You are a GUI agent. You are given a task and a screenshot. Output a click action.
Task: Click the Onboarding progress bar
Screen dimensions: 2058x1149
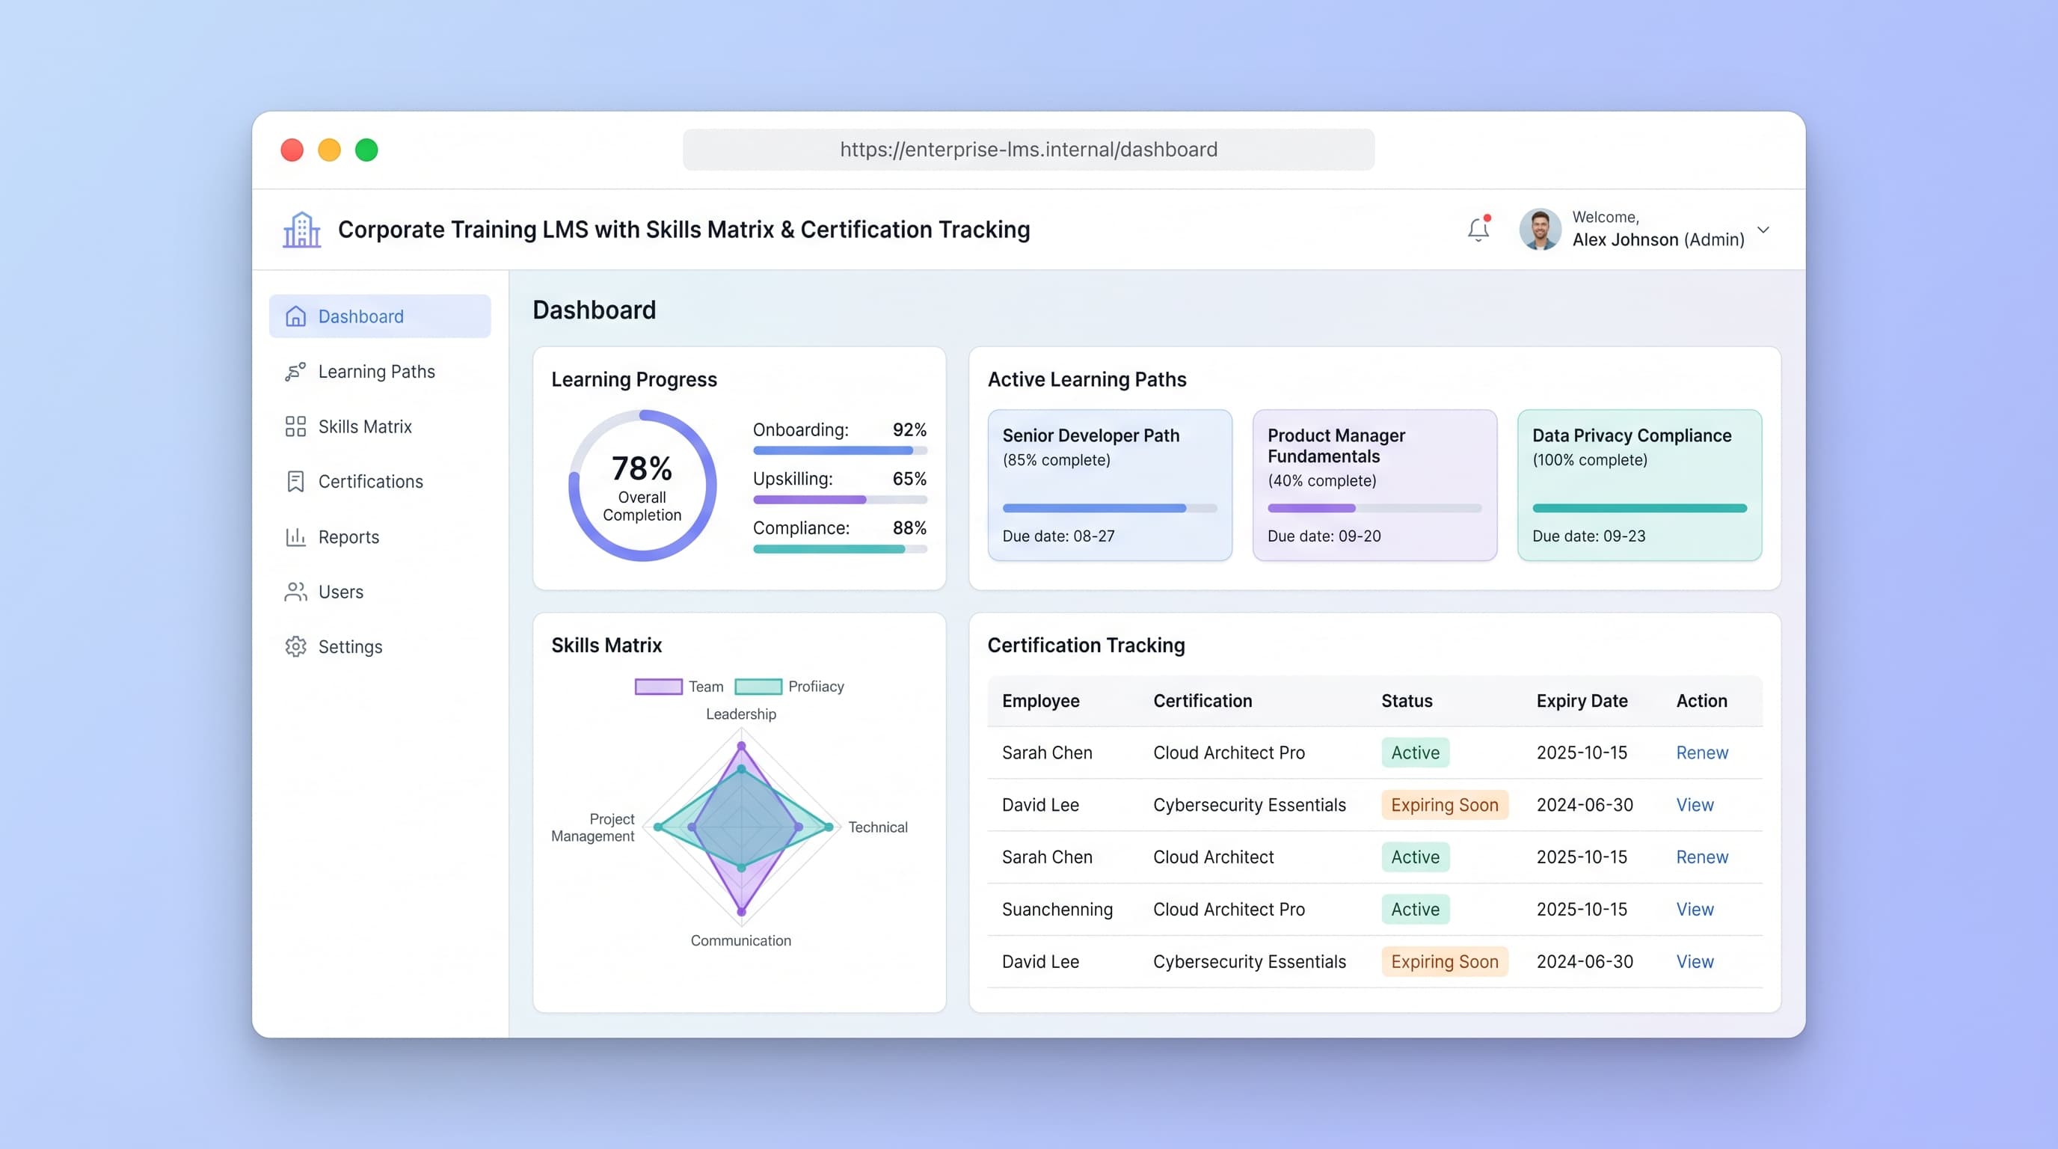tap(840, 450)
